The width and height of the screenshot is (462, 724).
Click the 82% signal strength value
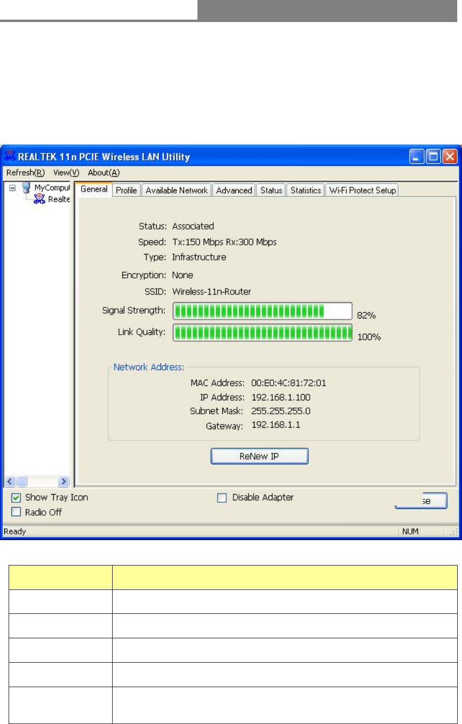tap(366, 316)
